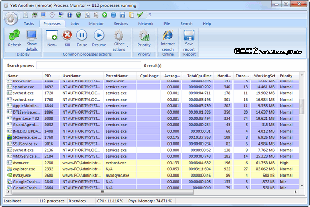Select the SSUService.ex... process row
Screen dimensions: 310x207
[x=152, y=144]
